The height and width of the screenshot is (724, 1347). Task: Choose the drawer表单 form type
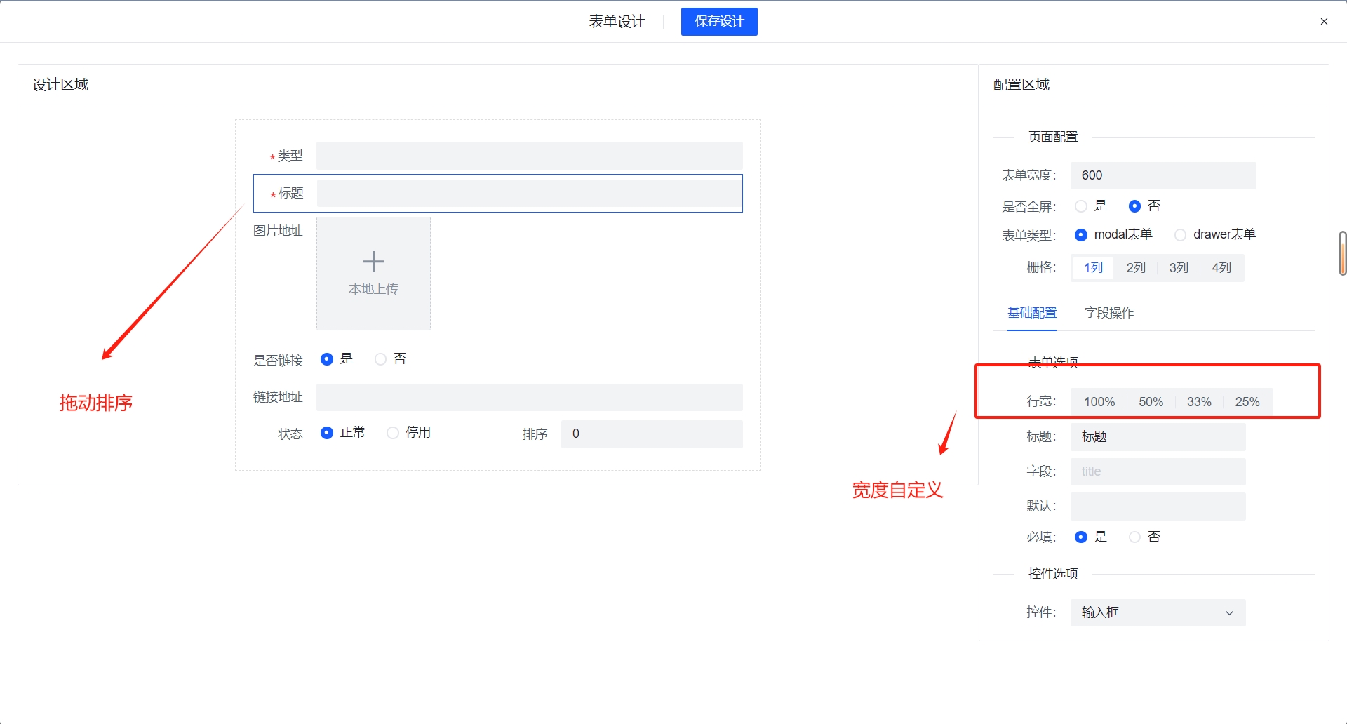(1181, 235)
